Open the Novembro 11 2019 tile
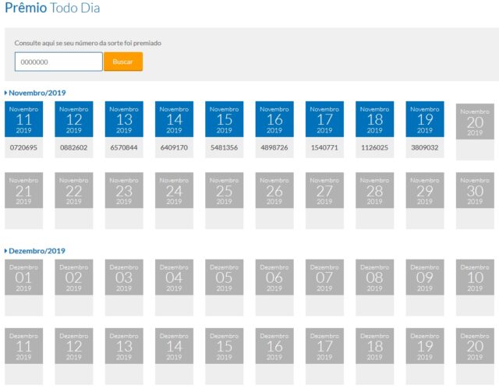The image size is (499, 392). click(24, 120)
